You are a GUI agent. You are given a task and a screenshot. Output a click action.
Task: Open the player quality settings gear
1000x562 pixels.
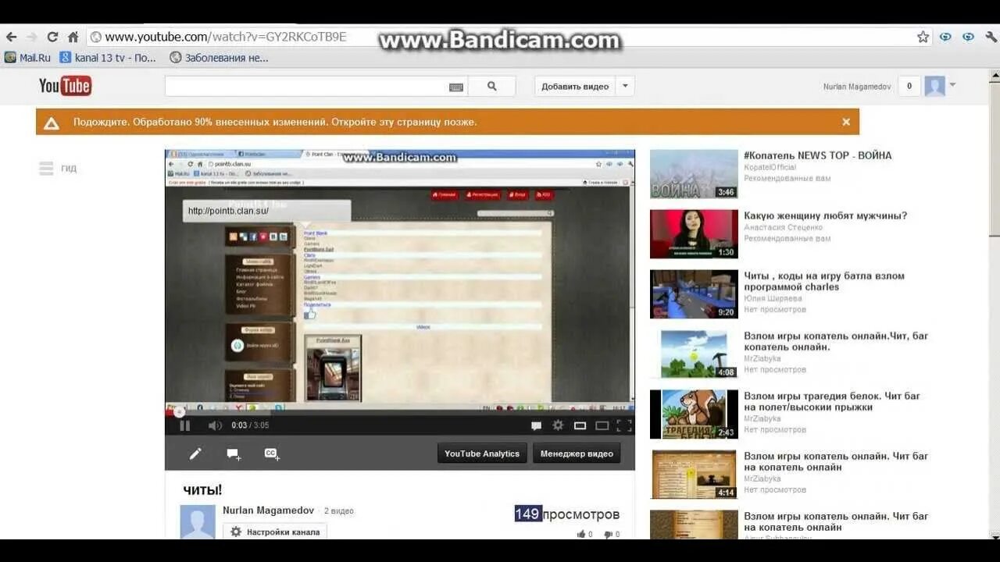(558, 425)
